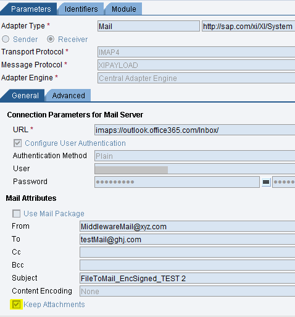Click the Adapter Type Mail field
Screen dimensions: 295x317
pyautogui.click(x=149, y=26)
